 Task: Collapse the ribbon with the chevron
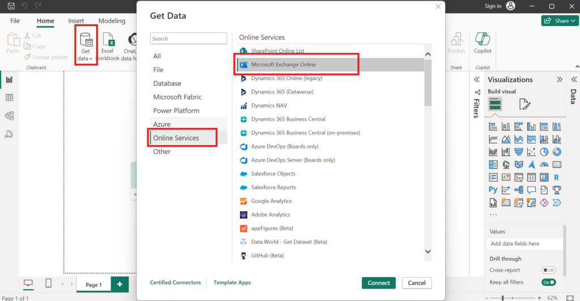click(577, 67)
